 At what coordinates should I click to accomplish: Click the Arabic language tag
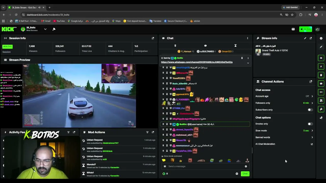[266, 54]
